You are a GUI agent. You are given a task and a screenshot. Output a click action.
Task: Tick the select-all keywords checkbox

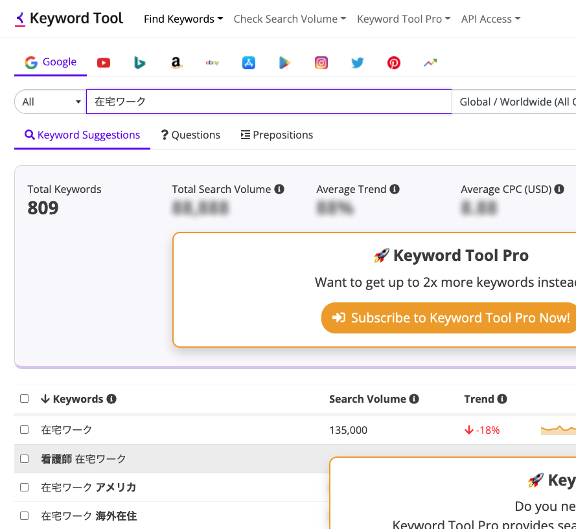click(x=24, y=399)
